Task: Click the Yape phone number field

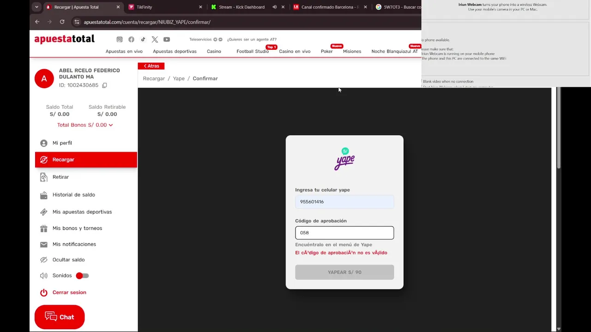Action: coord(344,202)
